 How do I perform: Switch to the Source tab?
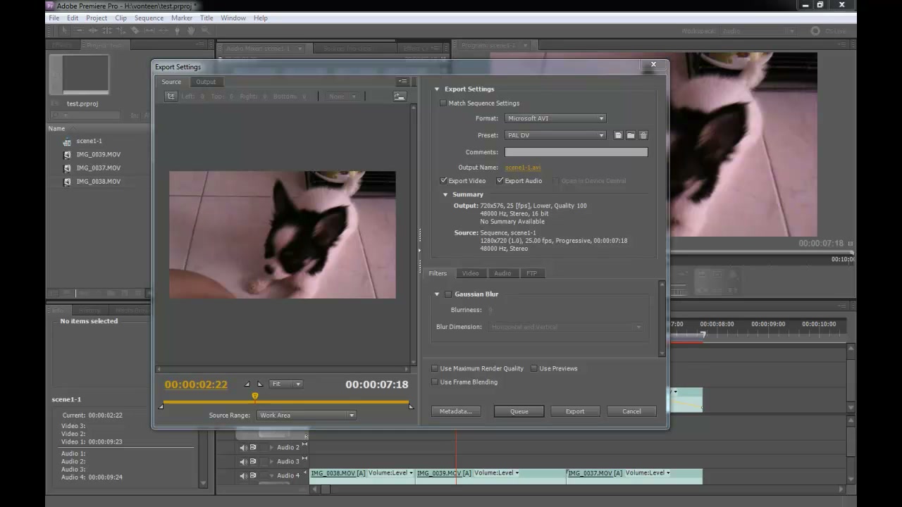(171, 82)
